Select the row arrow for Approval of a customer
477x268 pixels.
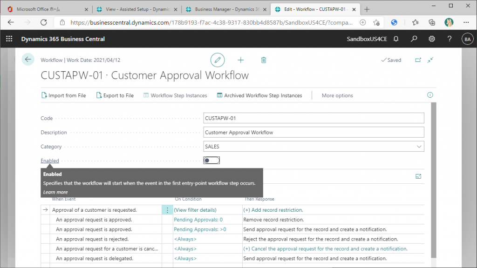click(x=45, y=210)
